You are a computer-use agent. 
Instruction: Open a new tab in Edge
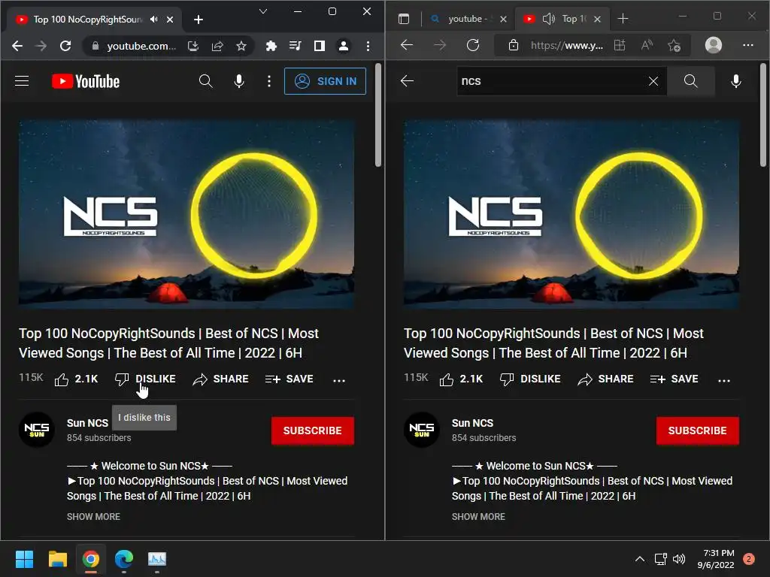pos(623,19)
